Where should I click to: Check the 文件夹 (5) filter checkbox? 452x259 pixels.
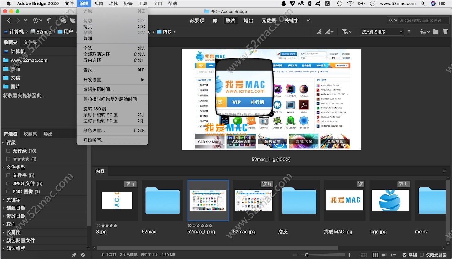click(x=8, y=175)
